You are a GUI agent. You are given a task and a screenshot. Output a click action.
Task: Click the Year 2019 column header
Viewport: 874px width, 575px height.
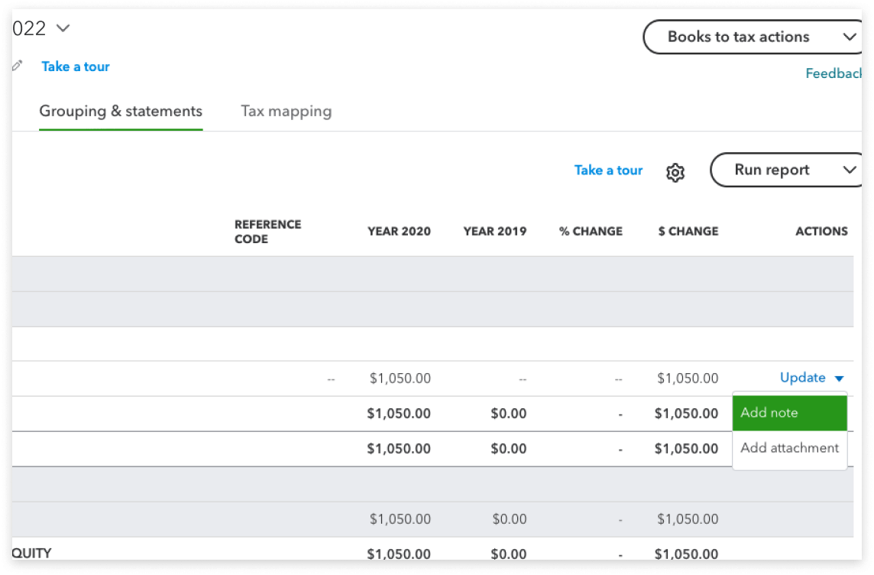pos(494,231)
